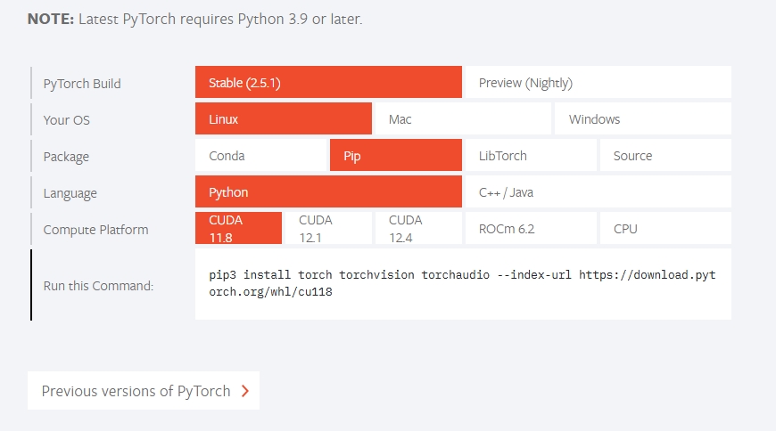Click the red chevron arrow icon
Screen dimensions: 776x431
pyautogui.click(x=245, y=391)
